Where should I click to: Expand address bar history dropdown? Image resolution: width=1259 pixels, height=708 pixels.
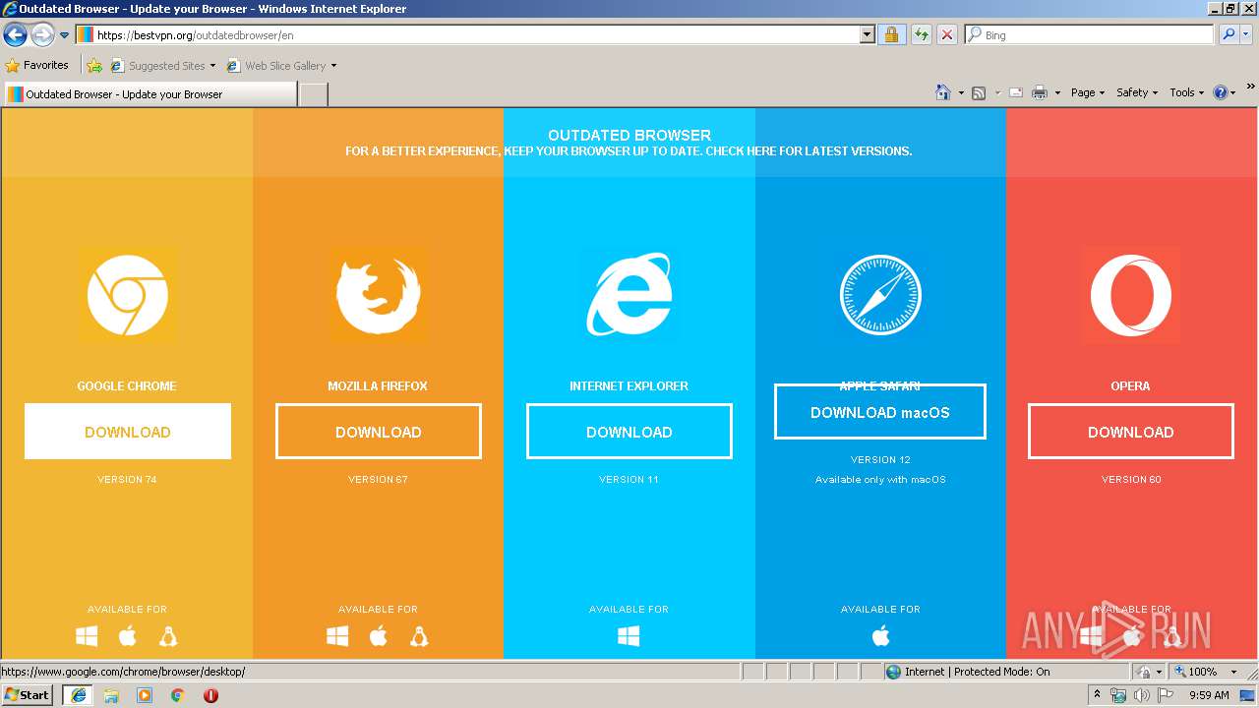click(867, 34)
